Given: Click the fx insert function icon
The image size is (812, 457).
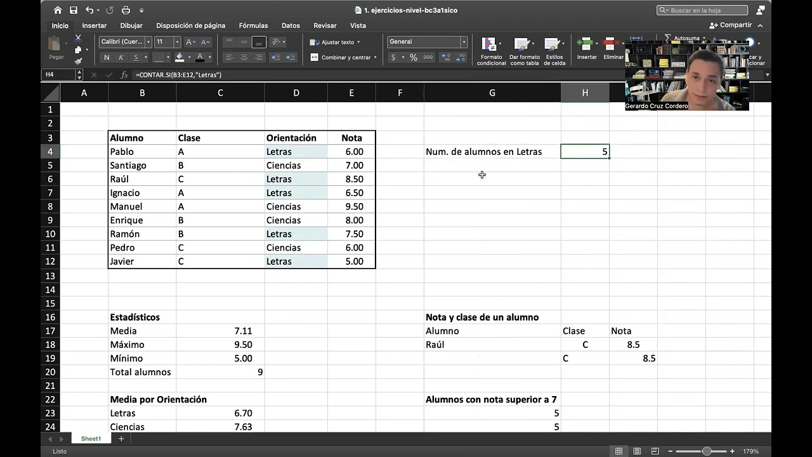Looking at the screenshot, I should [x=124, y=75].
